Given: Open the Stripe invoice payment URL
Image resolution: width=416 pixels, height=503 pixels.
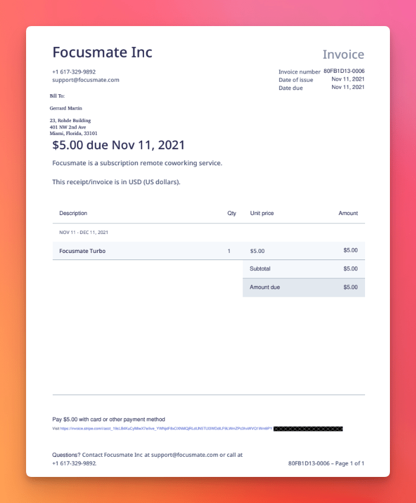Looking at the screenshot, I should tap(166, 428).
